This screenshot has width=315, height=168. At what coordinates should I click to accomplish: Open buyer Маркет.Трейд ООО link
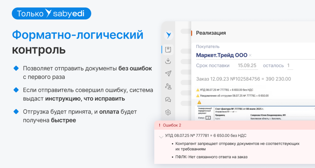221,55
